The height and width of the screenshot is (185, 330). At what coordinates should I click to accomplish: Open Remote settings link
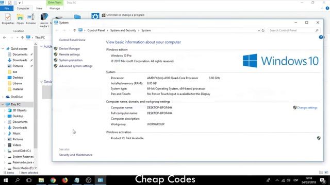tap(70, 54)
